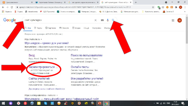Show hidden system tray icons
188x106 pixels.
coord(154,103)
